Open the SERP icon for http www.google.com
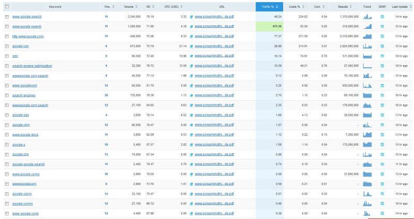Viewport: 414px width, 219px height. coord(382,36)
